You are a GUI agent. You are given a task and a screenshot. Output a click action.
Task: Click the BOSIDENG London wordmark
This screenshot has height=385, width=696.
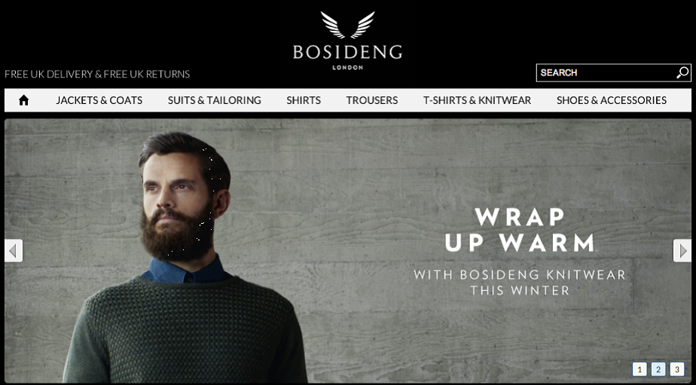tap(347, 57)
